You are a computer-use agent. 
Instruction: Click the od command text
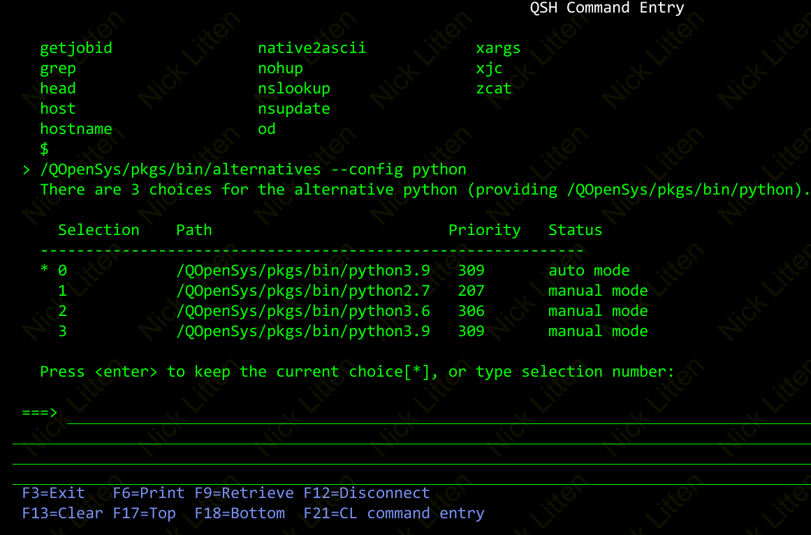(x=267, y=128)
